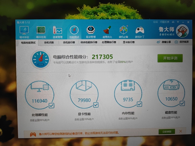Select 性能测试 performance test icon
This screenshot has height=146, width=195.
(74, 30)
